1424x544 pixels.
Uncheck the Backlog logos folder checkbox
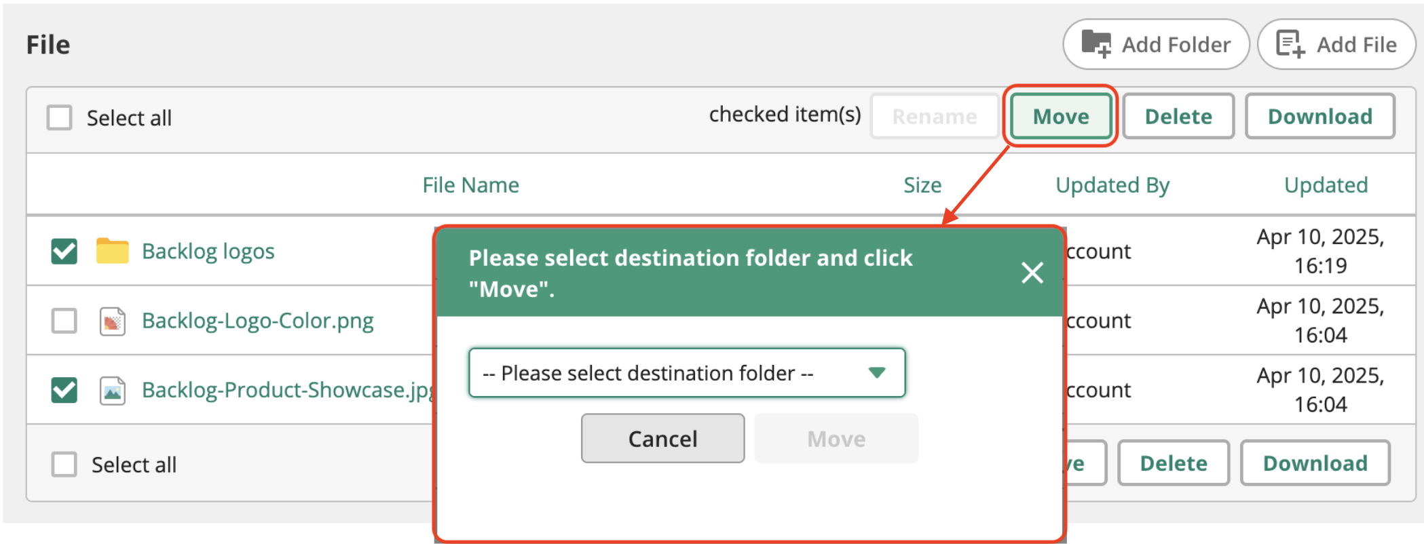tap(64, 251)
